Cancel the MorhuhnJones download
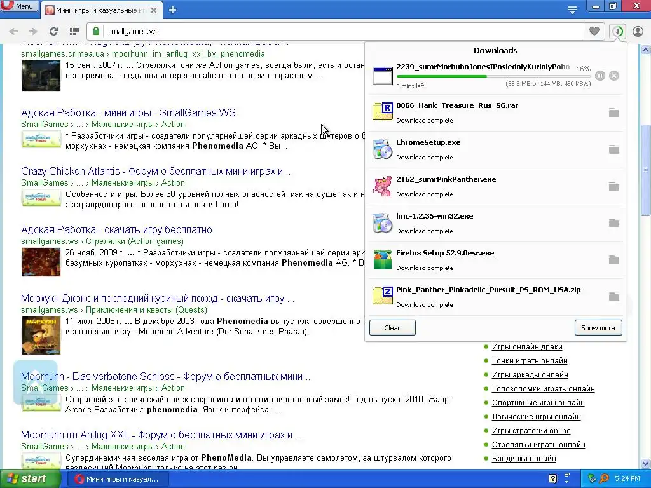The height and width of the screenshot is (488, 651). tap(614, 76)
